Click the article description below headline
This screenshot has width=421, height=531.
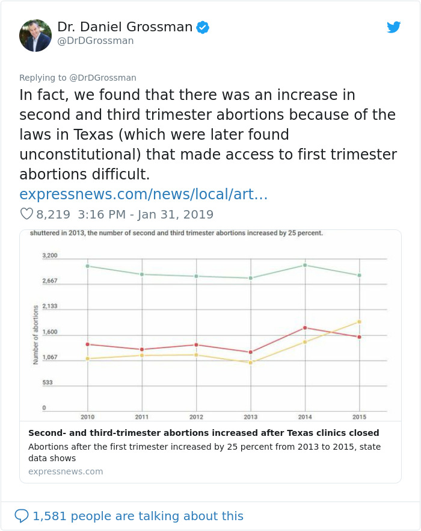204,452
